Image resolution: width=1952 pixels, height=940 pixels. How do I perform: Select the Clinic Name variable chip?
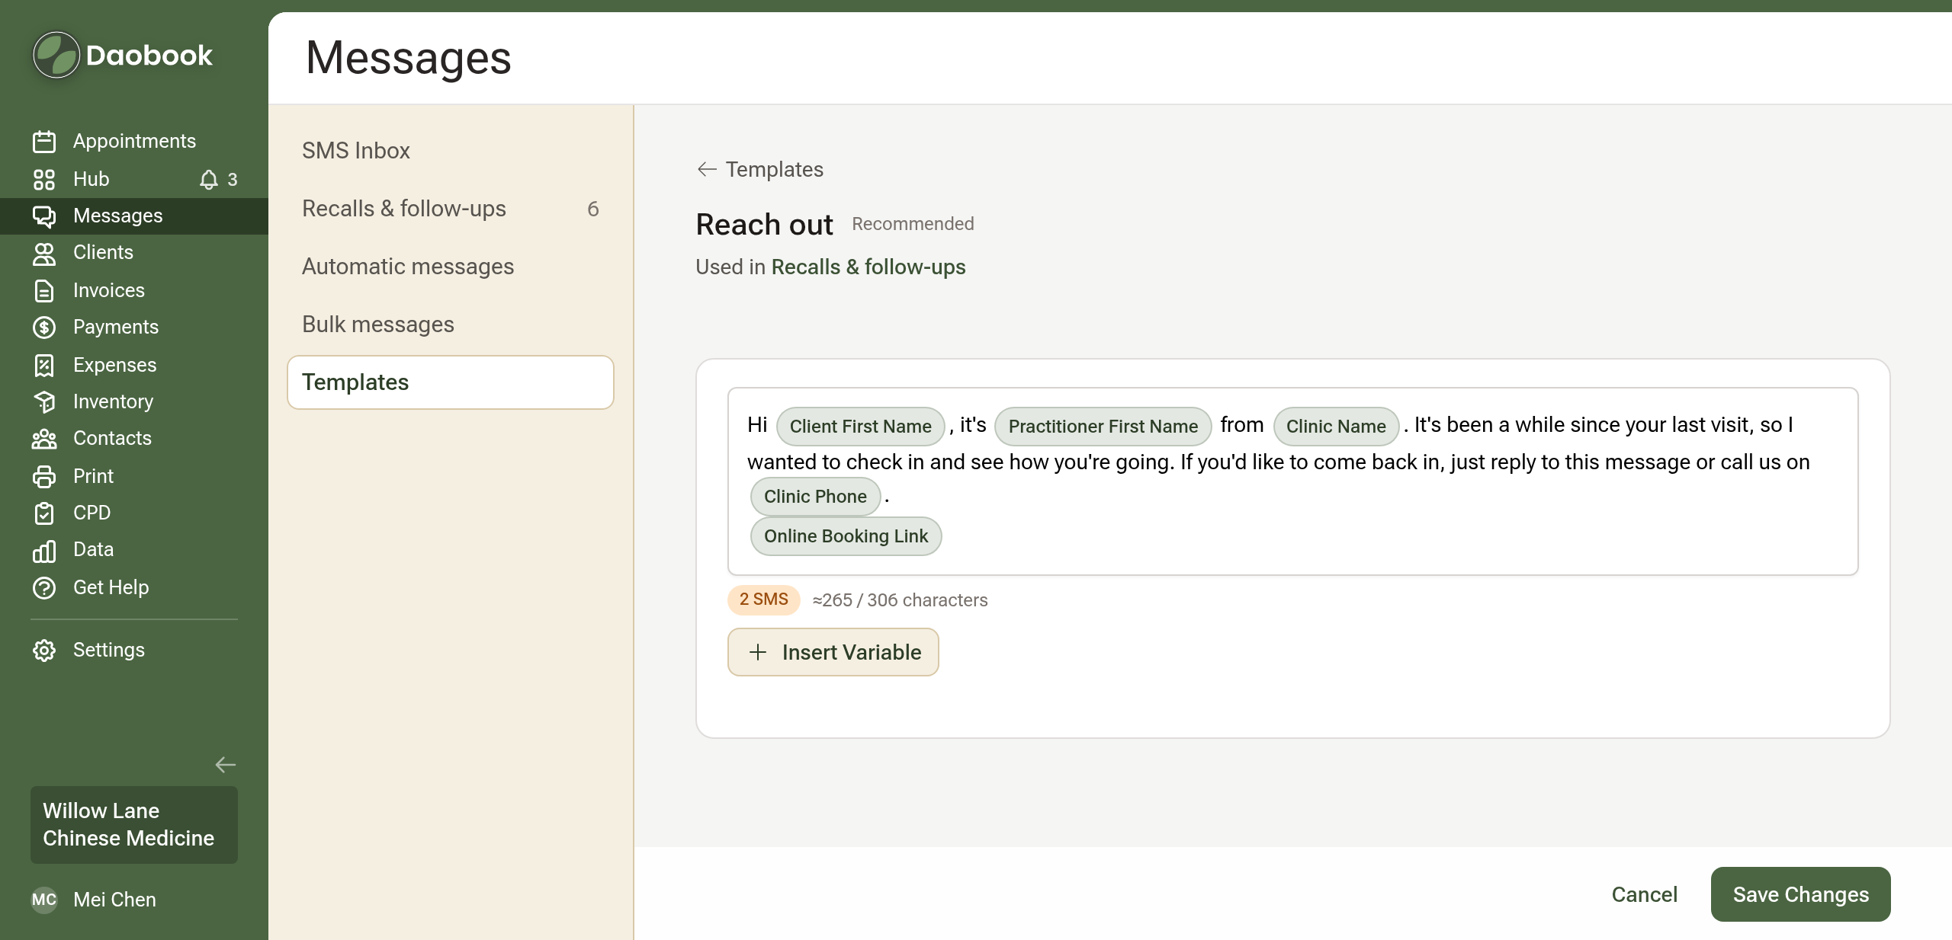pyautogui.click(x=1336, y=427)
